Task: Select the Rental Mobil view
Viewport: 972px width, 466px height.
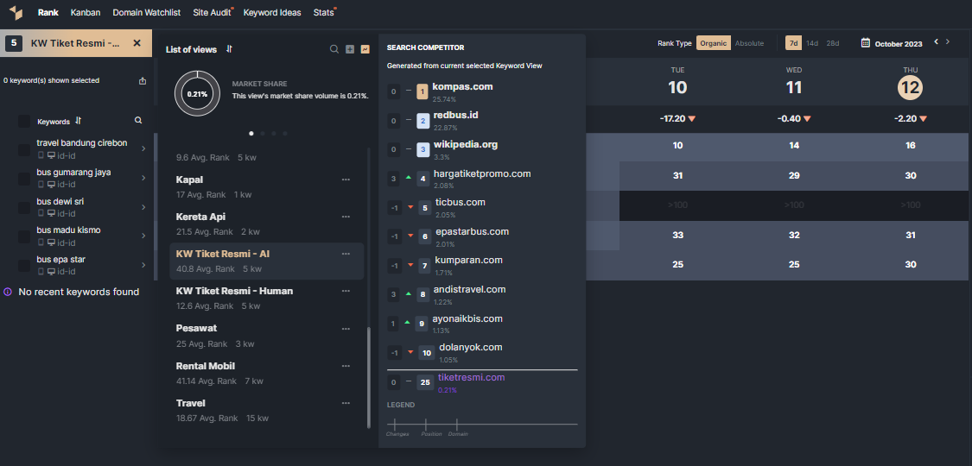Action: pyautogui.click(x=267, y=373)
